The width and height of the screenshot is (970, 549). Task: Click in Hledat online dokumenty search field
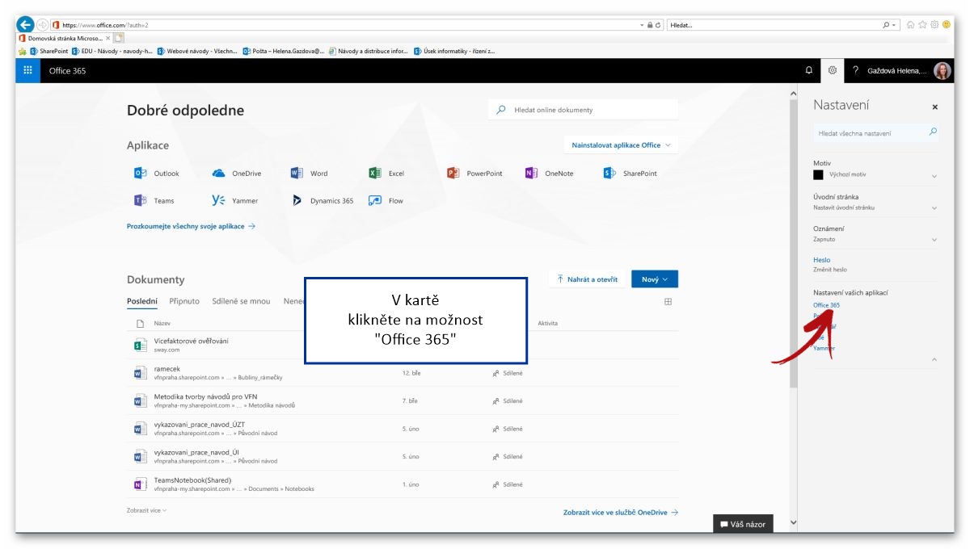(583, 110)
